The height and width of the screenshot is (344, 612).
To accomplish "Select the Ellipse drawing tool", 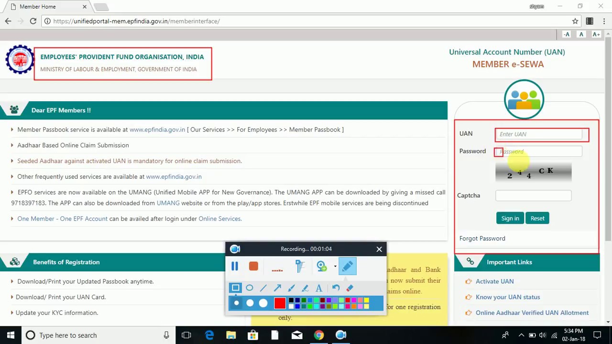I will (x=249, y=288).
